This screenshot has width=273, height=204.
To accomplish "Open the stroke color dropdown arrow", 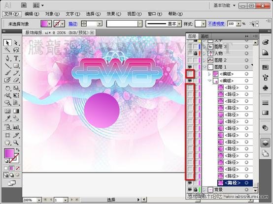I will point(63,24).
